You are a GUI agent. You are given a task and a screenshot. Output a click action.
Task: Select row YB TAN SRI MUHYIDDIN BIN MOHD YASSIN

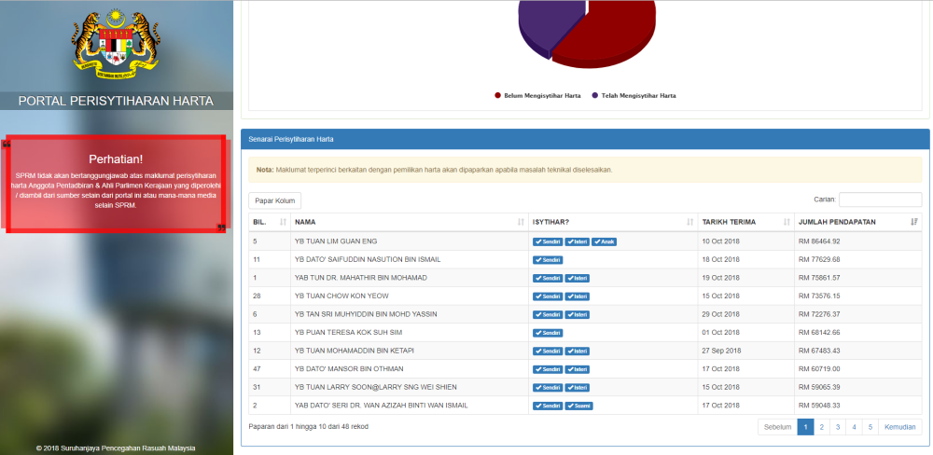[x=585, y=314]
